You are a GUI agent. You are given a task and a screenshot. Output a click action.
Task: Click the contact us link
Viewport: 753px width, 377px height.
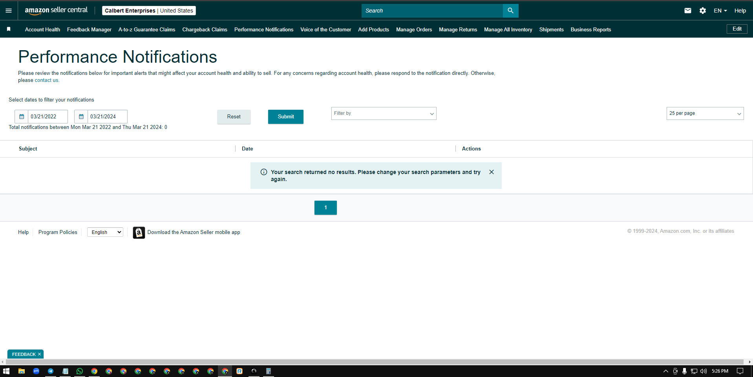(46, 80)
